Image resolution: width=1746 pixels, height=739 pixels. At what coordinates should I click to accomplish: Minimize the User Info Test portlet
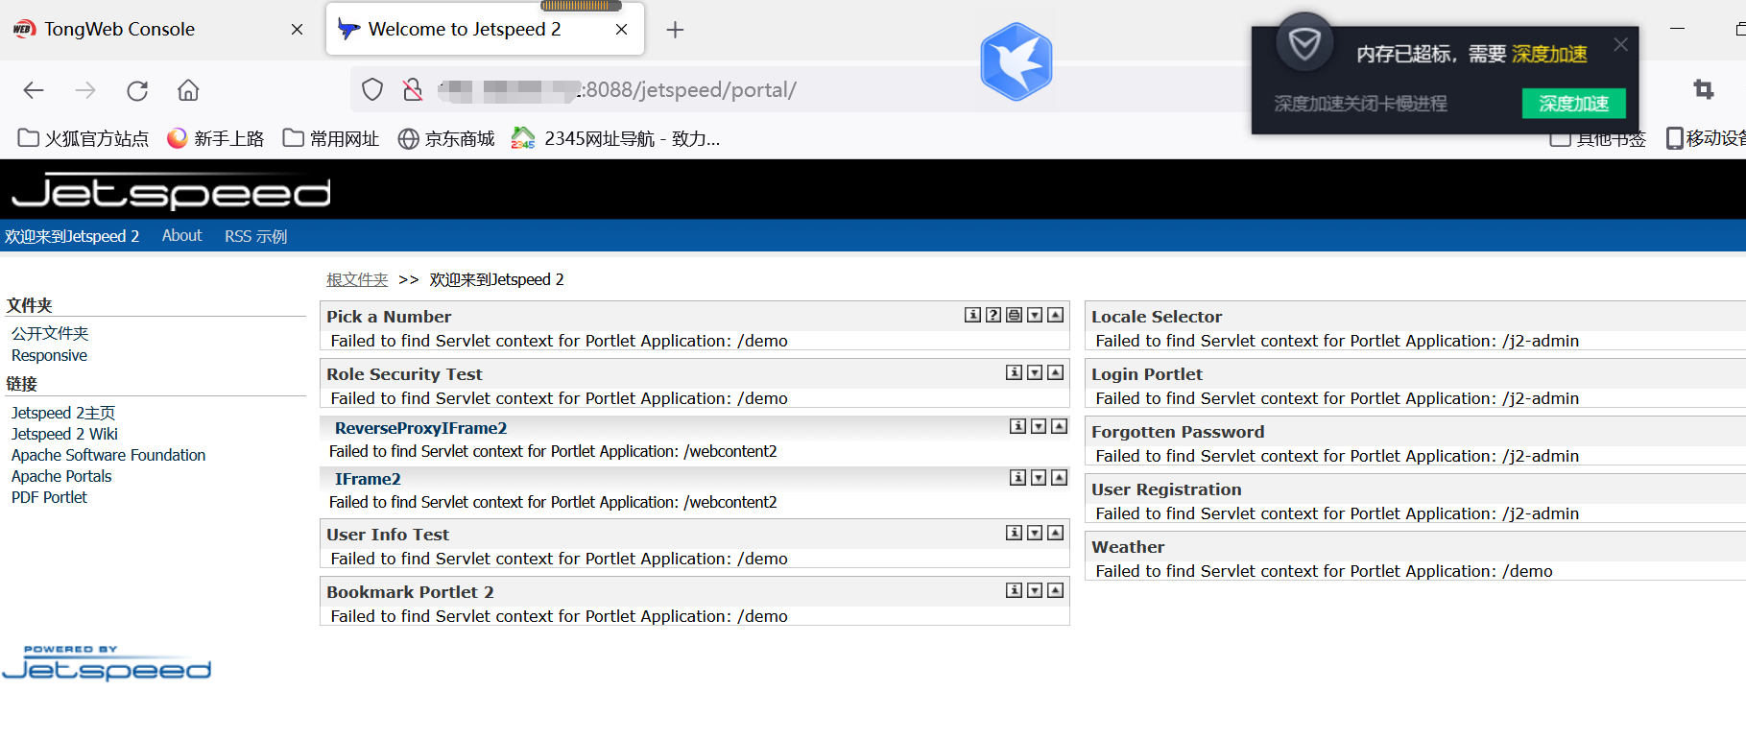(x=1035, y=533)
